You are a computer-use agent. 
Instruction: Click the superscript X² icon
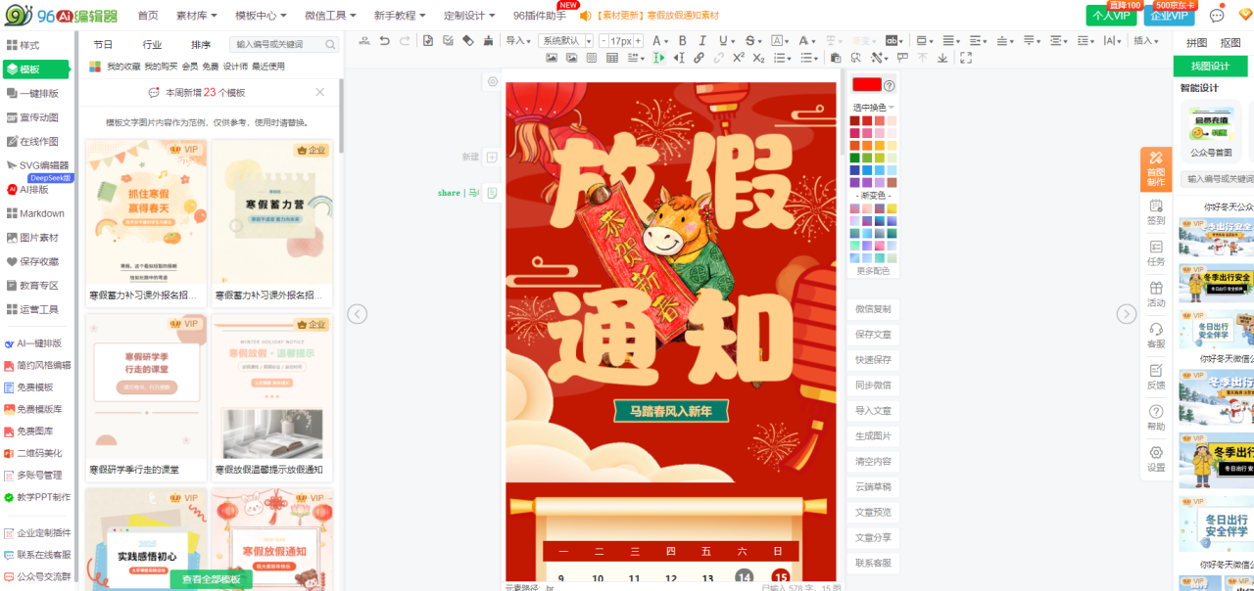click(x=739, y=58)
